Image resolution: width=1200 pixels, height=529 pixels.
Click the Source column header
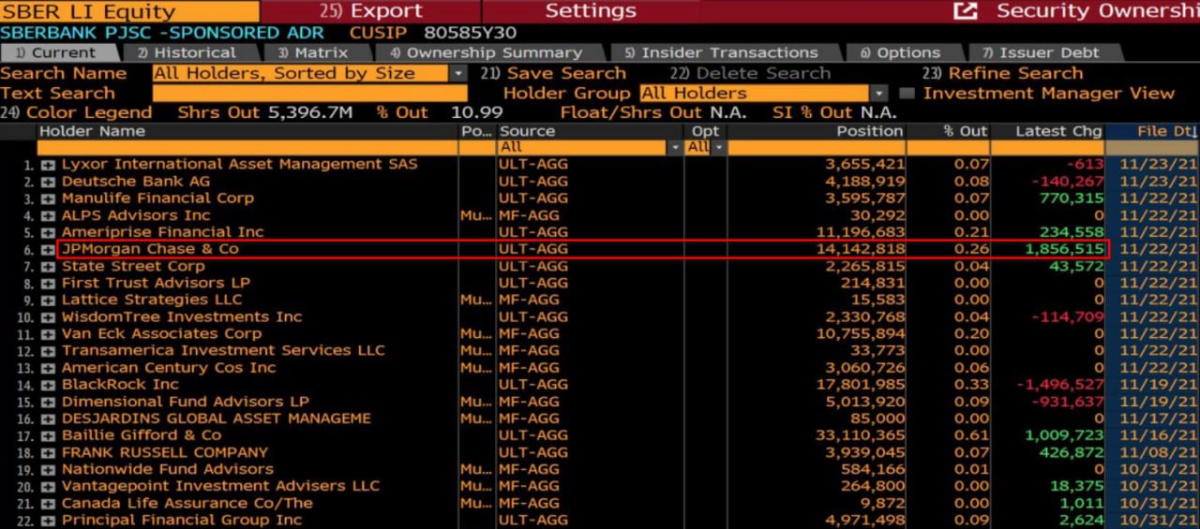click(x=527, y=131)
